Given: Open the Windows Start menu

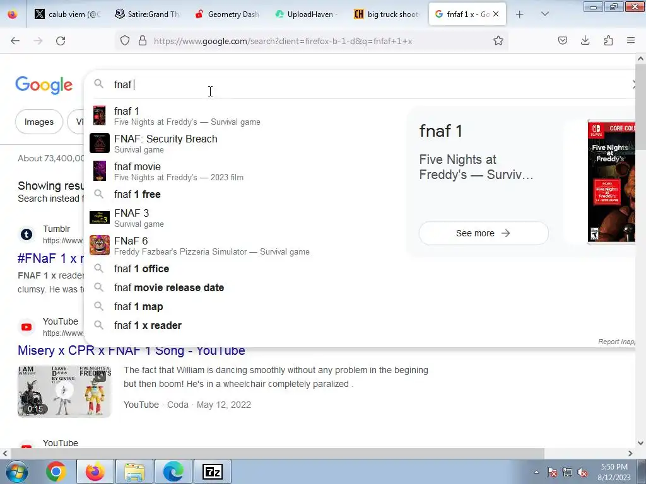Looking at the screenshot, I should [17, 471].
